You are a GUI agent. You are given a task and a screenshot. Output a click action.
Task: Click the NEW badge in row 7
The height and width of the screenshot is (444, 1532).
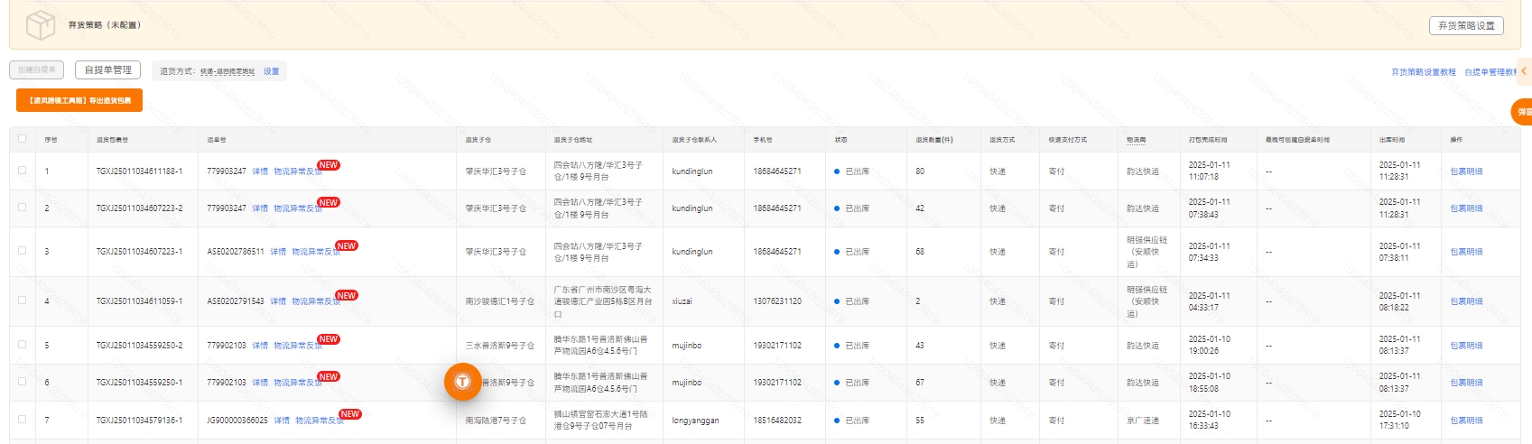(349, 414)
